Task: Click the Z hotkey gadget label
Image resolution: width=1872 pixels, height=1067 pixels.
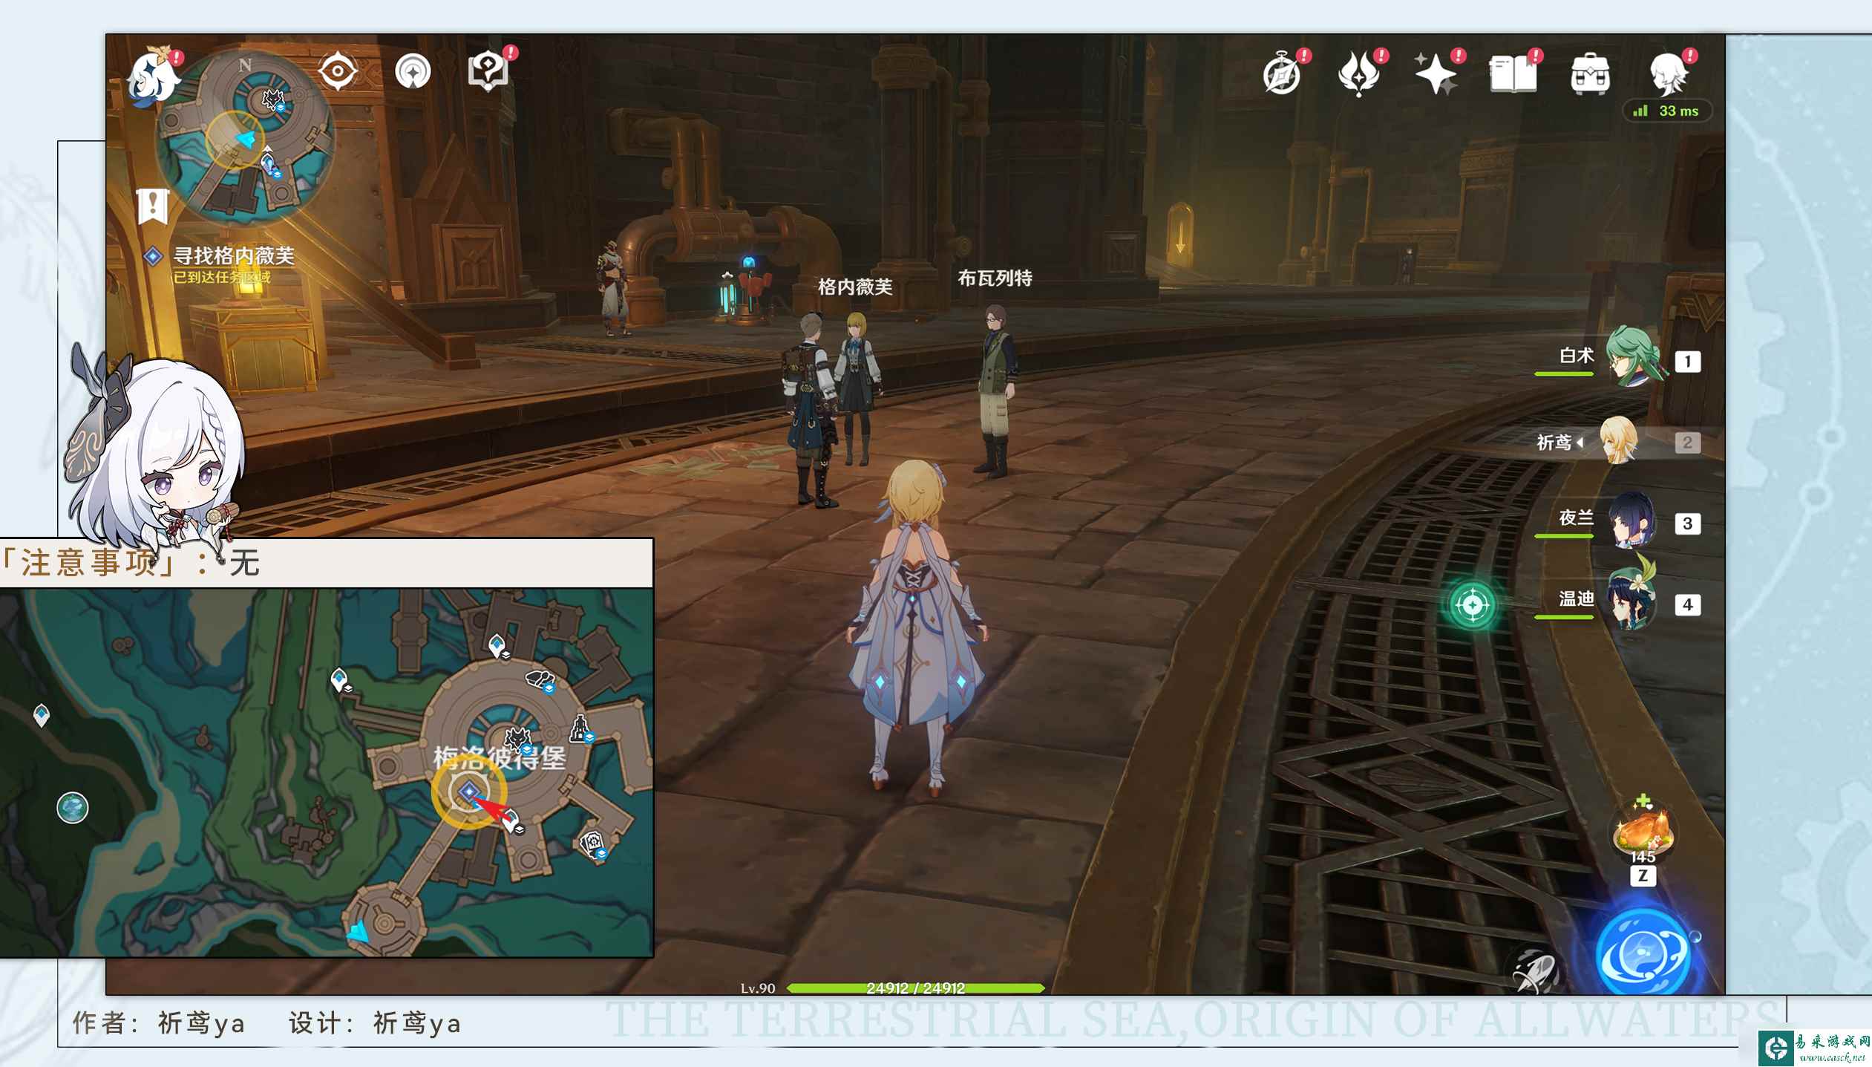Action: (x=1643, y=876)
